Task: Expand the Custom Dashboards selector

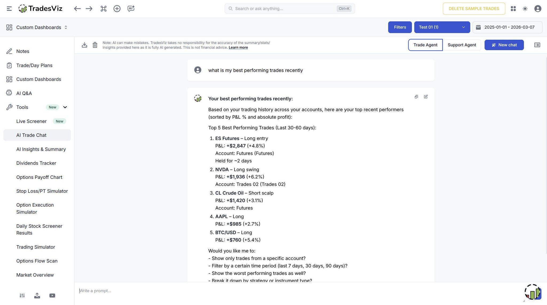Action: click(37, 27)
